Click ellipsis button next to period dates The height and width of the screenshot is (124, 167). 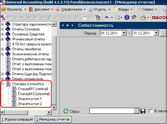point(163,33)
